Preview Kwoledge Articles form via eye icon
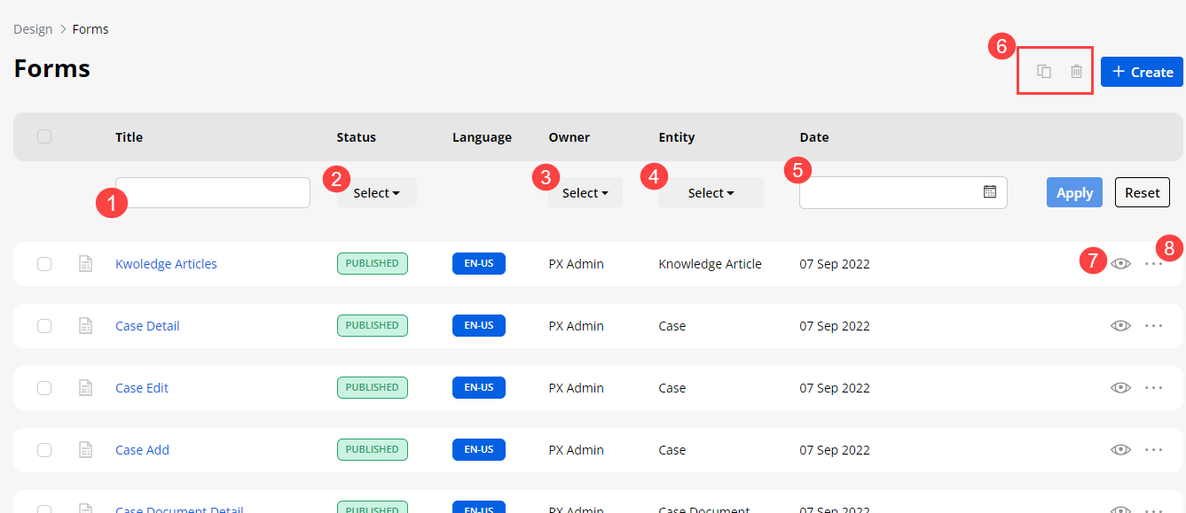Viewport: 1186px width, 513px height. pyautogui.click(x=1120, y=264)
